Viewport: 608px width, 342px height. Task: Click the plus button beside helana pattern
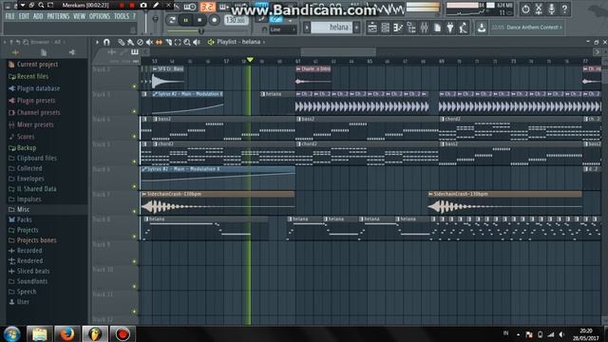(357, 28)
